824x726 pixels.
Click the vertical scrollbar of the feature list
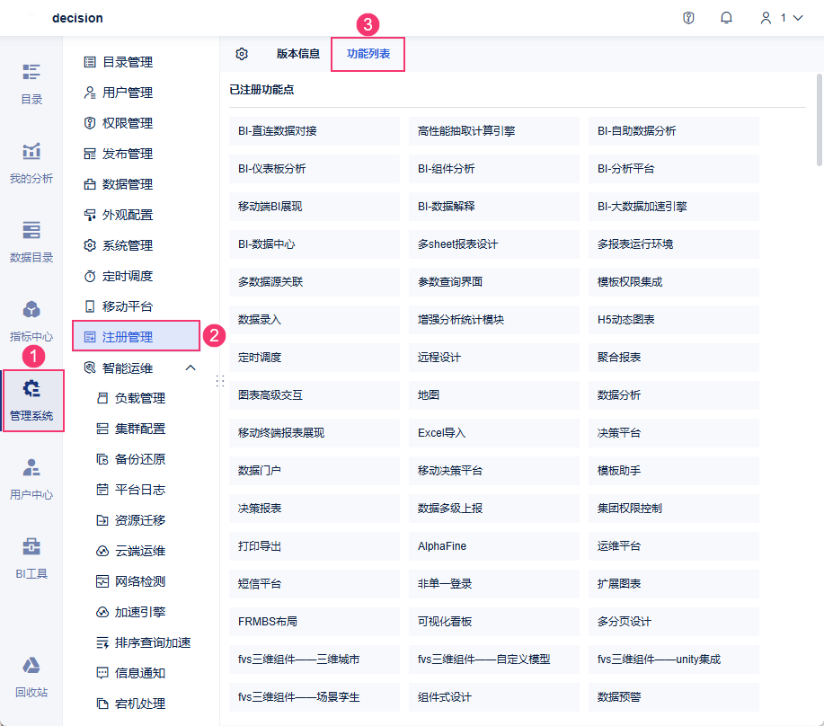coord(819,120)
